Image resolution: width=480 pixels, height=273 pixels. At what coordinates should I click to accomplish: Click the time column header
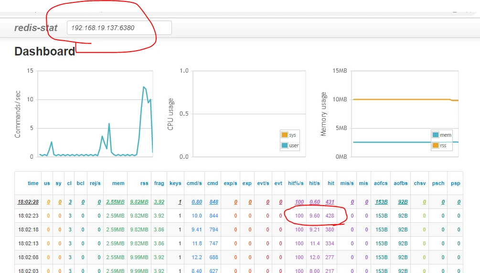(x=33, y=183)
